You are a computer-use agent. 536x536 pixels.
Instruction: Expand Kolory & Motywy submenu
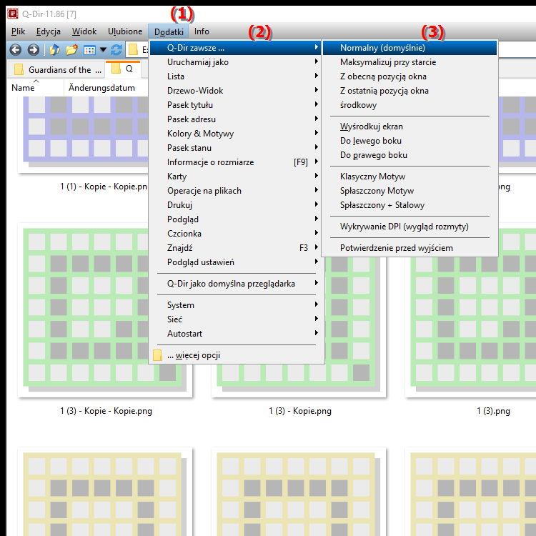235,134
